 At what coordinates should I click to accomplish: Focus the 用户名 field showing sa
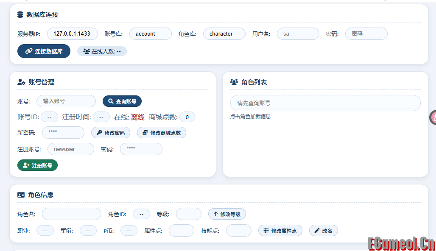[x=298, y=33]
